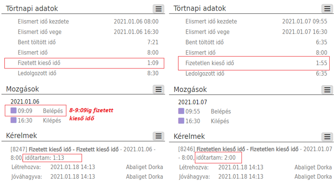This screenshot has height=182, width=336.
Task: Open the left Mozgások panel menu icon
Action: [158, 89]
